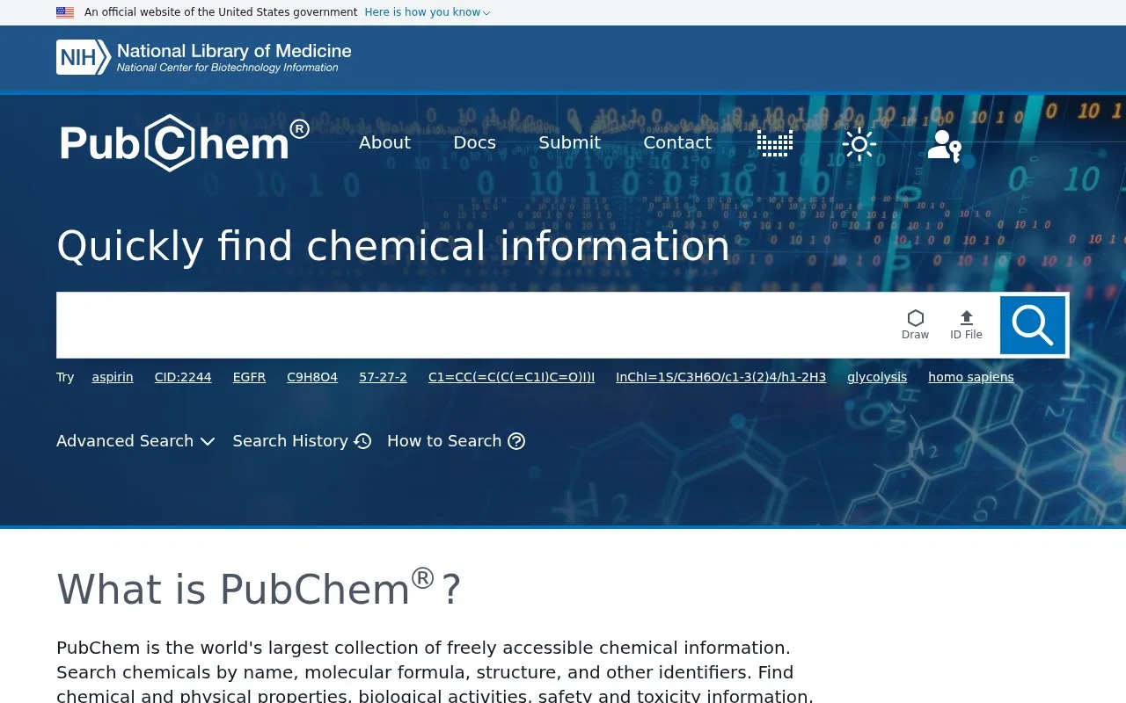This screenshot has width=1126, height=703.
Task: Open the Docs menu item
Action: pyautogui.click(x=474, y=142)
